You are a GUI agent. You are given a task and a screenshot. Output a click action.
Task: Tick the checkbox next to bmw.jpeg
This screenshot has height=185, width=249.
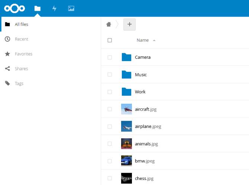[x=110, y=161]
